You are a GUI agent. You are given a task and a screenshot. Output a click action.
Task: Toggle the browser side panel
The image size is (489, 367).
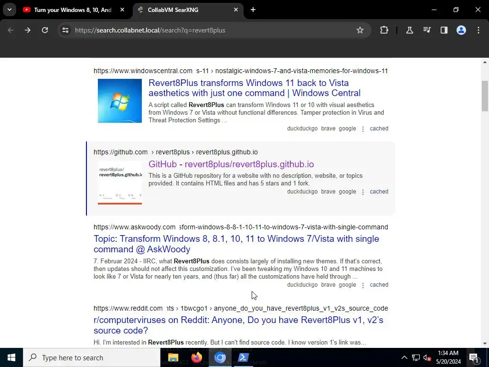point(444,30)
